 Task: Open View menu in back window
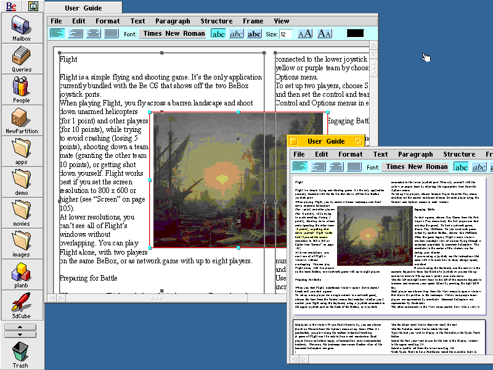[x=282, y=21]
